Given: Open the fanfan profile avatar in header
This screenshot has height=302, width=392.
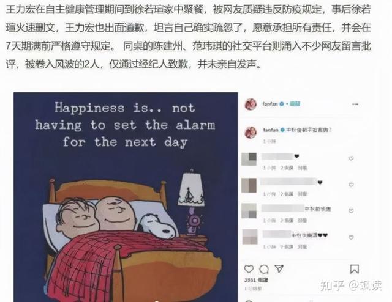Looking at the screenshot, I should click(x=251, y=104).
